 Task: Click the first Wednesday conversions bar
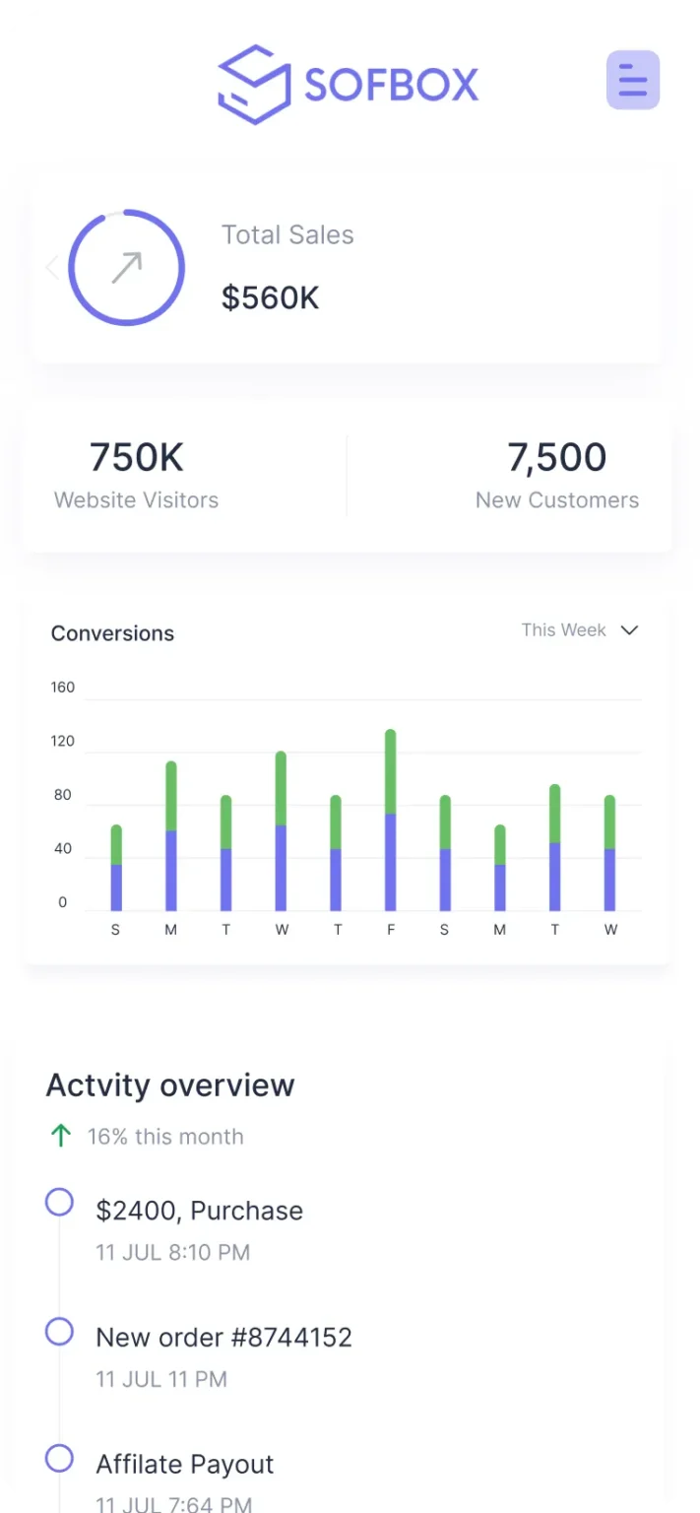(x=282, y=831)
